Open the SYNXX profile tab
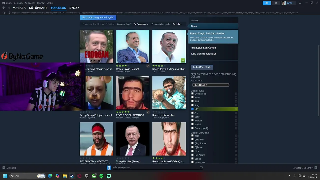320x180 pixels. click(74, 8)
